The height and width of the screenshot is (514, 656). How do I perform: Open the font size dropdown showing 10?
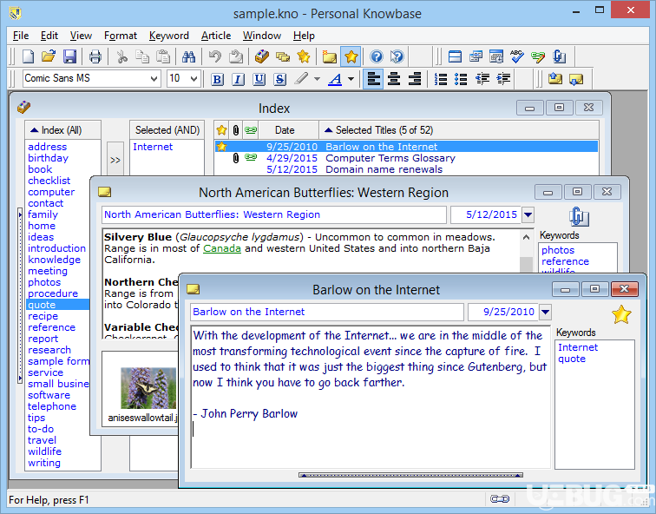tap(194, 79)
